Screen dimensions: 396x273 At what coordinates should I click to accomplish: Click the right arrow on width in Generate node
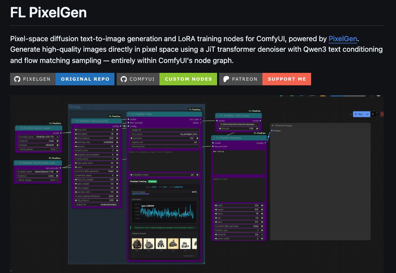coord(262,205)
